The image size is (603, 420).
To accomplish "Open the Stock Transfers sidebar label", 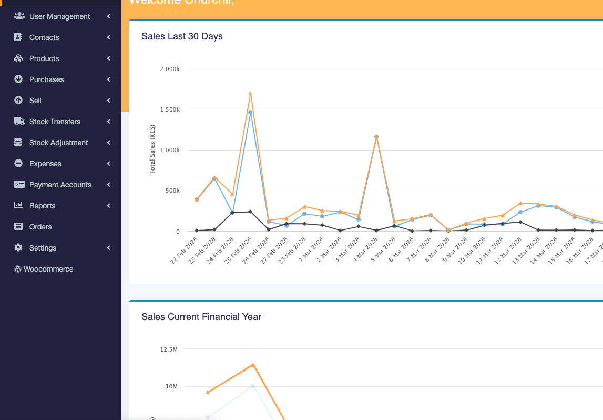I will tap(55, 122).
